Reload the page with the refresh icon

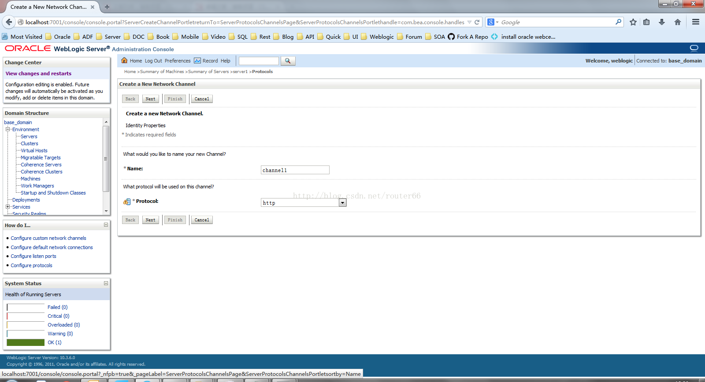(477, 22)
